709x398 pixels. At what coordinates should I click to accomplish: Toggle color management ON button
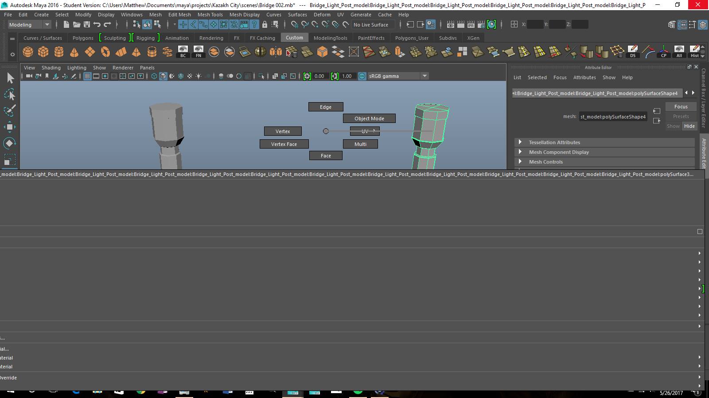coord(362,76)
